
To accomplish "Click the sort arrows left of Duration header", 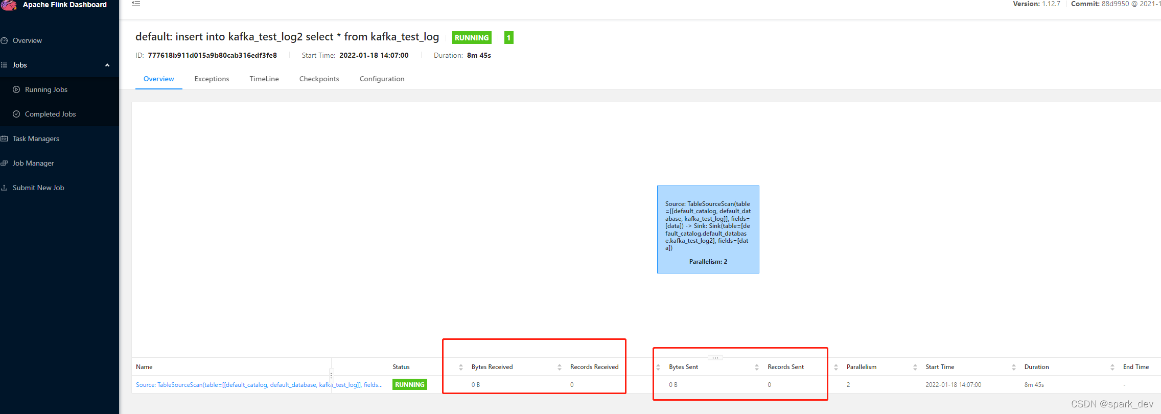I will (1014, 367).
